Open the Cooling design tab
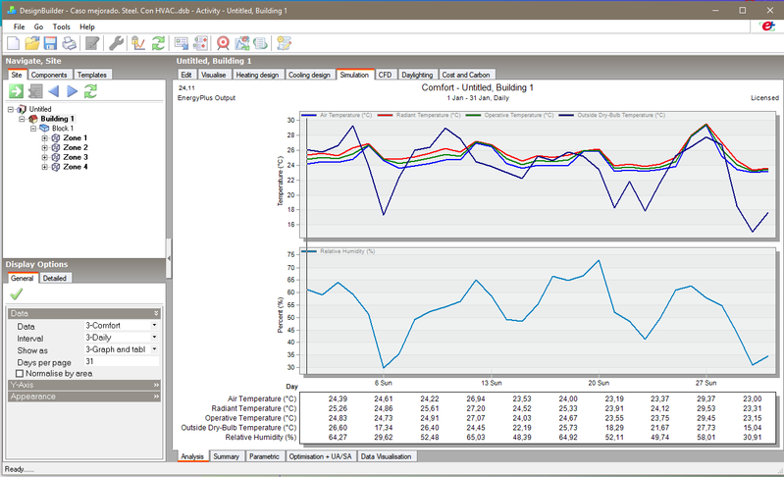784x477 pixels. [309, 75]
